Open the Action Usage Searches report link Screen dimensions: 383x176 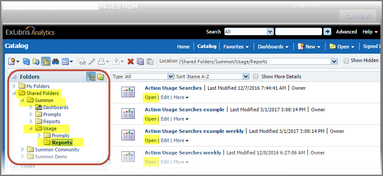pyautogui.click(x=173, y=88)
